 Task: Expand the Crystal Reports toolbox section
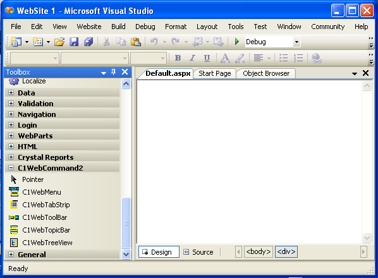click(11, 157)
